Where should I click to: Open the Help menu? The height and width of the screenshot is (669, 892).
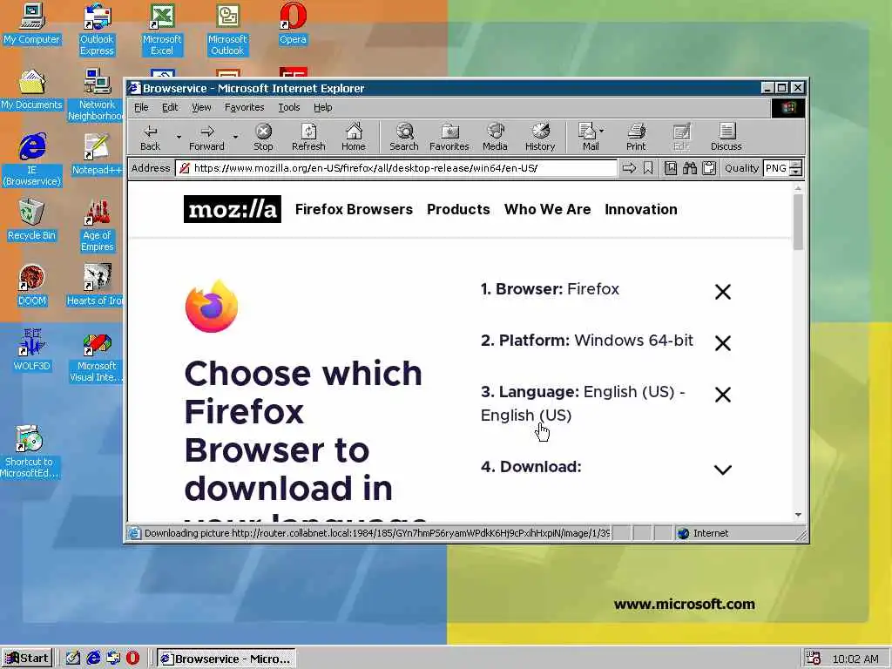(322, 107)
